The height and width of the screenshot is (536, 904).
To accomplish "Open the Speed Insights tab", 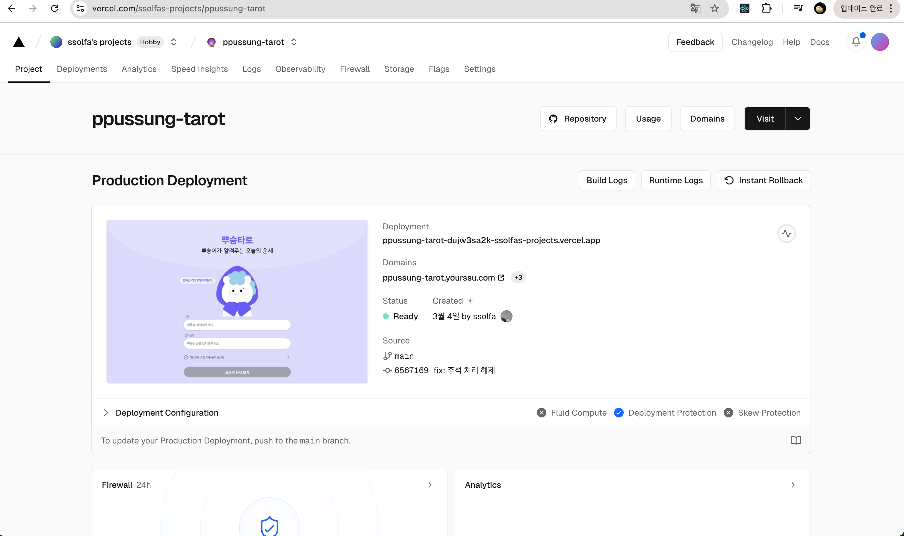I will (199, 69).
